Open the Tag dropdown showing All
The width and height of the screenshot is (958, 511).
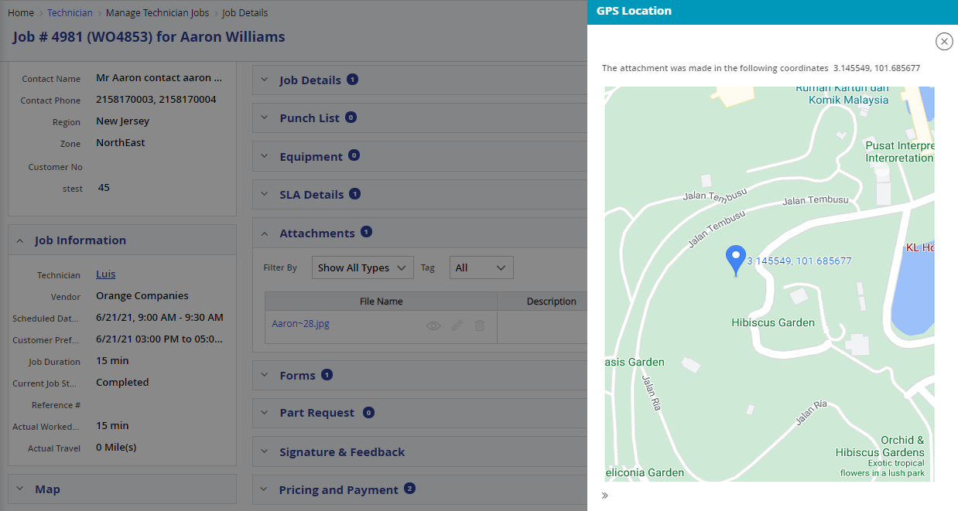pyautogui.click(x=481, y=267)
